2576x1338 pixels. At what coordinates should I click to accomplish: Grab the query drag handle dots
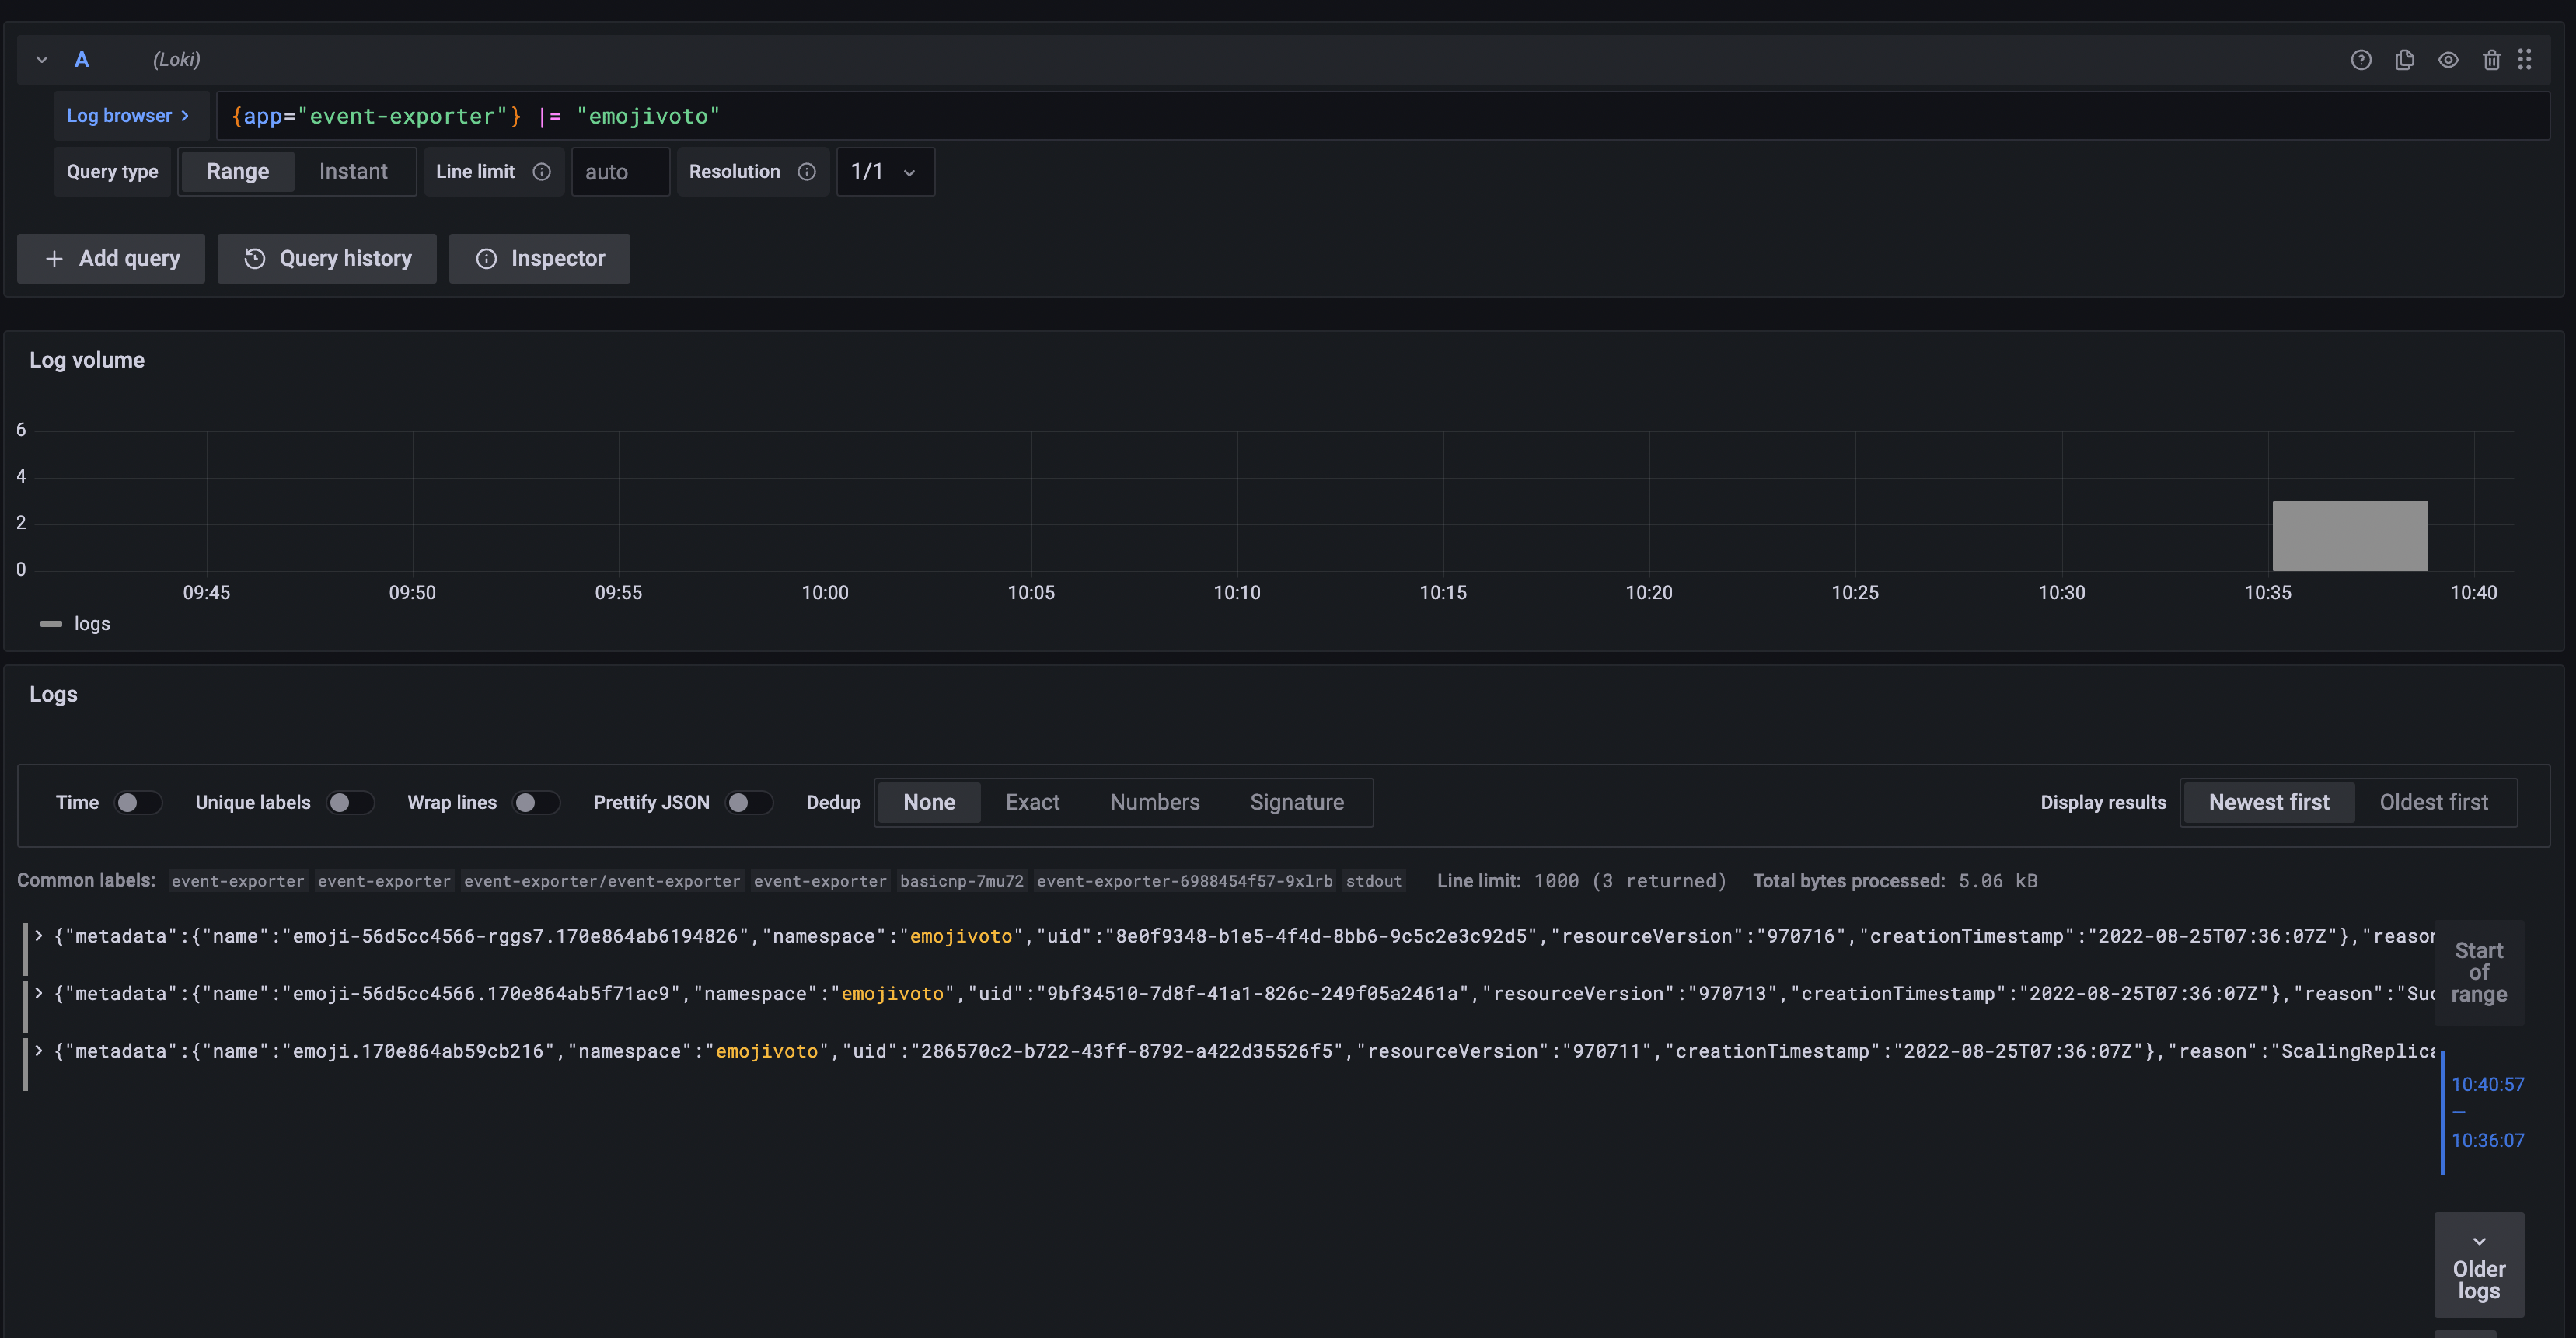click(2524, 60)
